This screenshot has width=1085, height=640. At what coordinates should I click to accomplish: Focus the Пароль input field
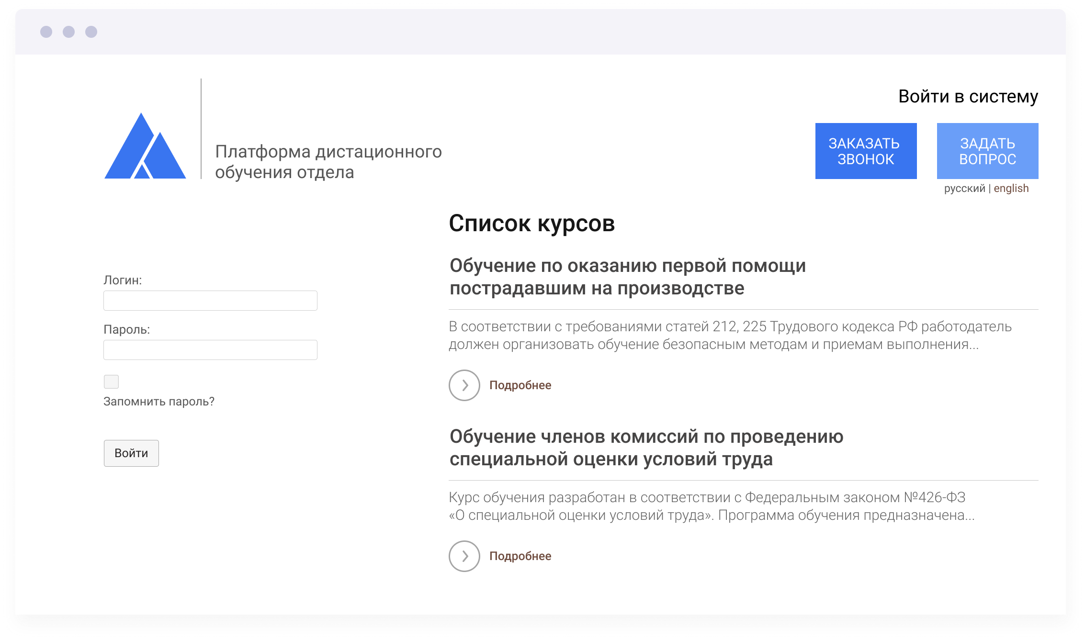pyautogui.click(x=210, y=350)
